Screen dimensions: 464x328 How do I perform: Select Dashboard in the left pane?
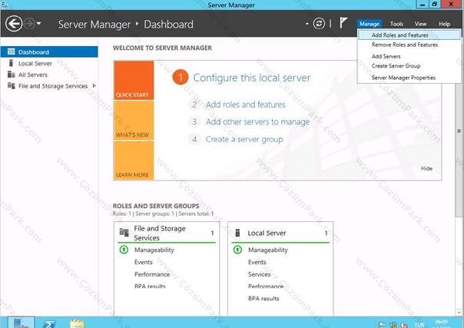[x=49, y=51]
